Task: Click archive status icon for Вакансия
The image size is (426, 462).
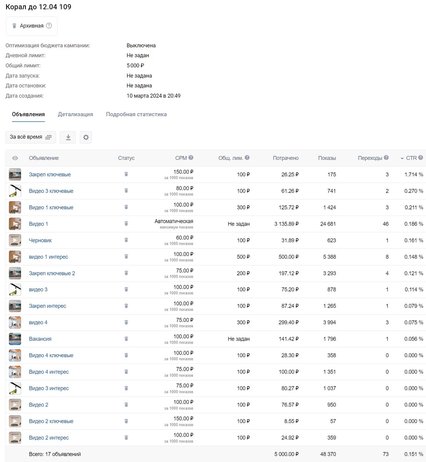Action: coord(126,339)
